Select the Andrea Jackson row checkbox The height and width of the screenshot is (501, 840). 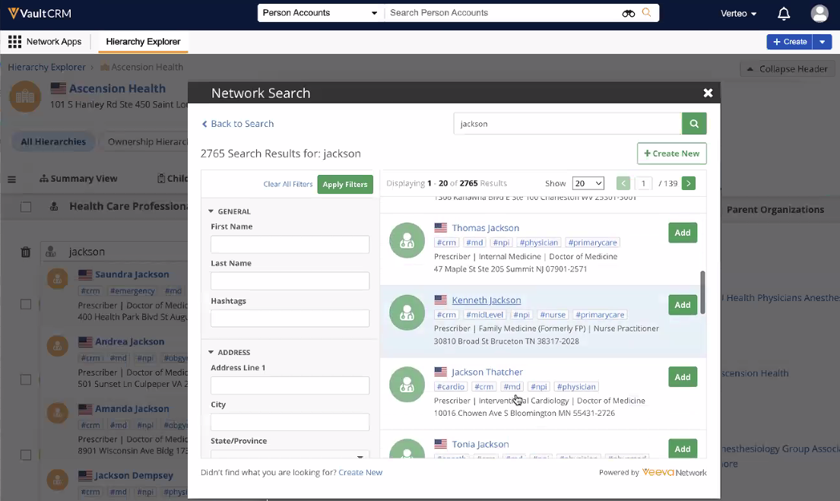[26, 379]
